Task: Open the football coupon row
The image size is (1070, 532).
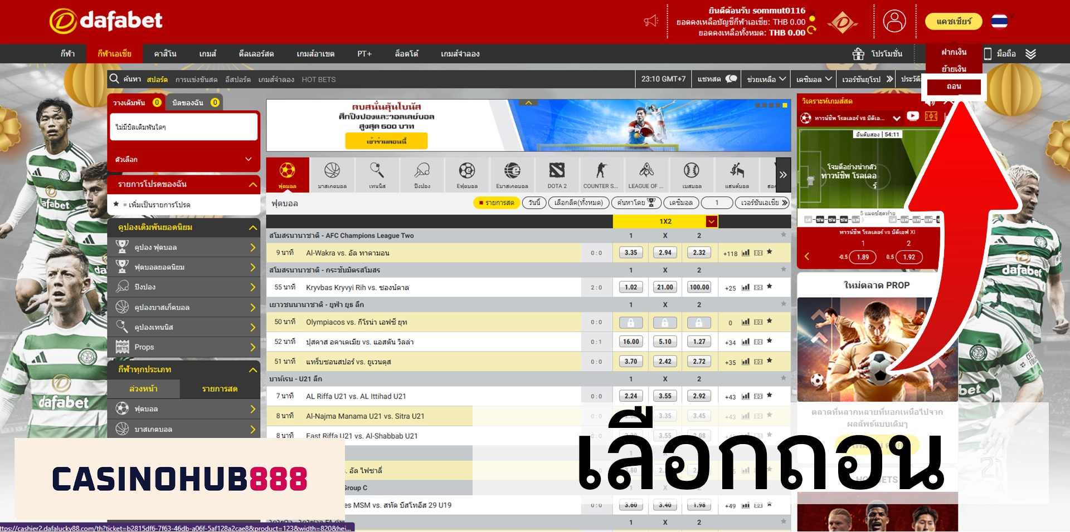Action: coord(183,247)
